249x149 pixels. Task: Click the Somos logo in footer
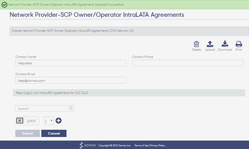point(88,145)
